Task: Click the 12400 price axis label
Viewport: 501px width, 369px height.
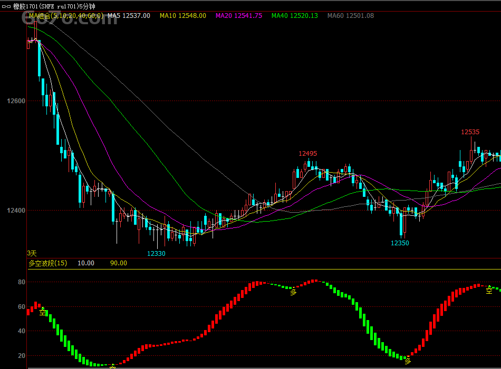Action: (x=16, y=211)
